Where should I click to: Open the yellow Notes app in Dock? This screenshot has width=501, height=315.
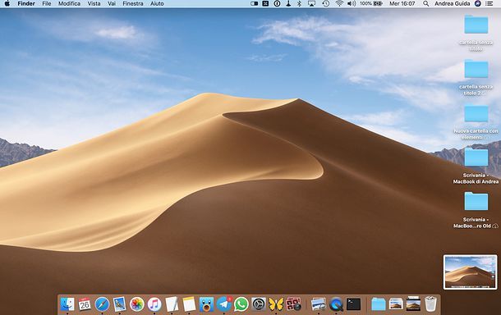[x=189, y=304]
